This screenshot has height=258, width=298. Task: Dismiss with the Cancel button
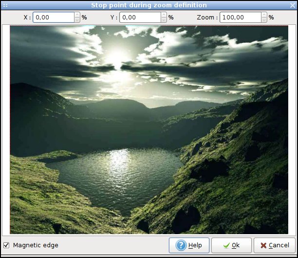[275, 245]
